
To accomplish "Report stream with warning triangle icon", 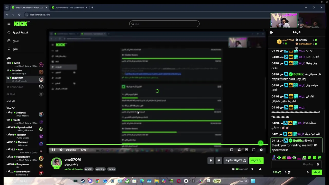I will pos(260,169).
